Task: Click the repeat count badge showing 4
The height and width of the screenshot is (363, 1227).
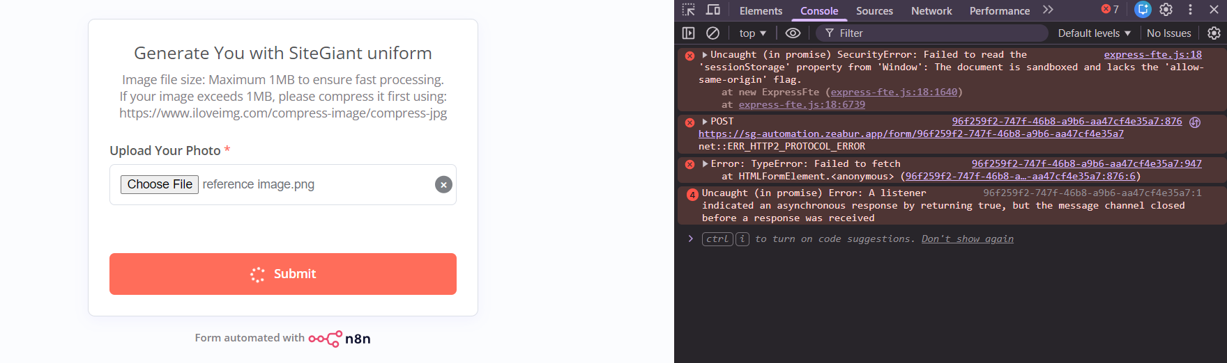Action: 692,195
